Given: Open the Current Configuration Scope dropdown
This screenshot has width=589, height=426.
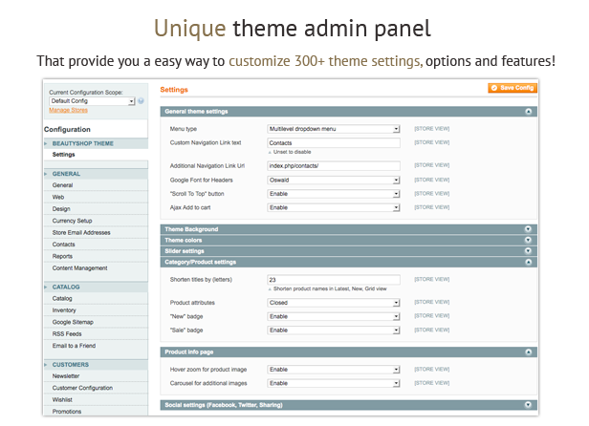Looking at the screenshot, I should click(x=92, y=100).
